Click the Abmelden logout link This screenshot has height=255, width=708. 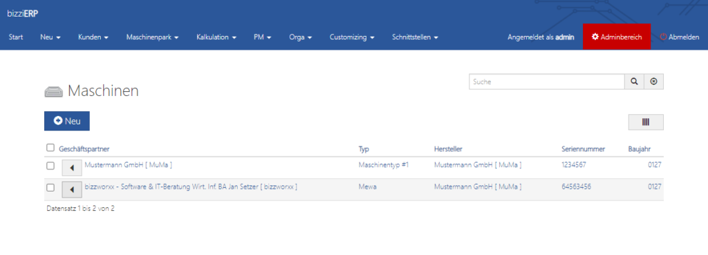pos(680,37)
